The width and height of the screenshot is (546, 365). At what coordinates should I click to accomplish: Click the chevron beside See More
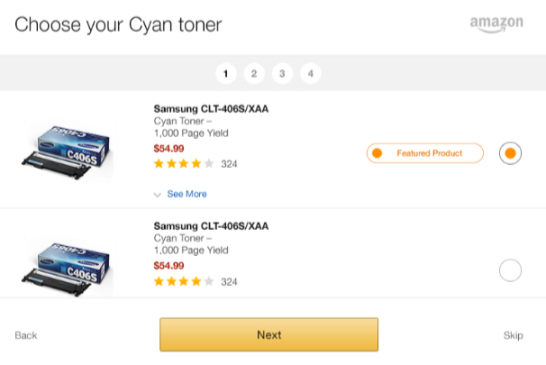point(158,195)
